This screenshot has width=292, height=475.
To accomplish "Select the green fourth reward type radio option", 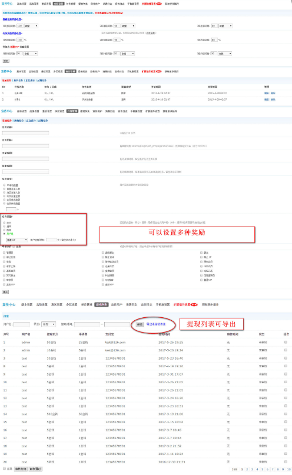I will (x=4, y=234).
